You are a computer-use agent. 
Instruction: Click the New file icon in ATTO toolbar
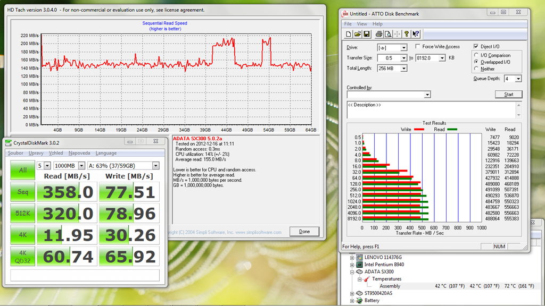(349, 34)
